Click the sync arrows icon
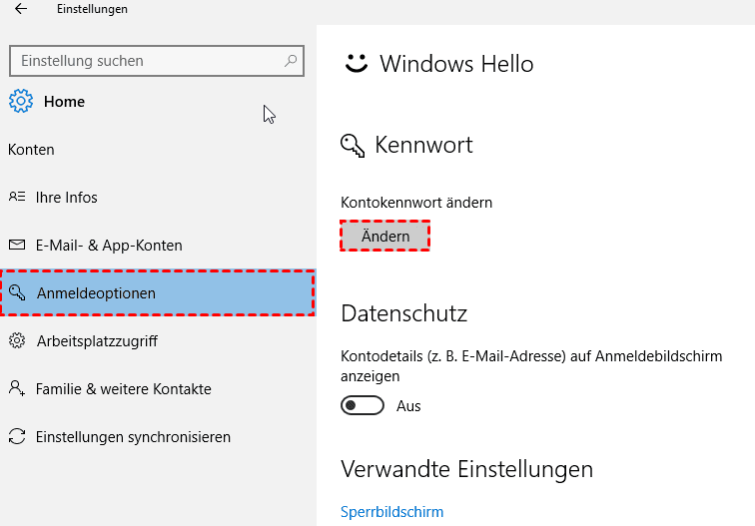This screenshot has height=526, width=755. click(17, 436)
